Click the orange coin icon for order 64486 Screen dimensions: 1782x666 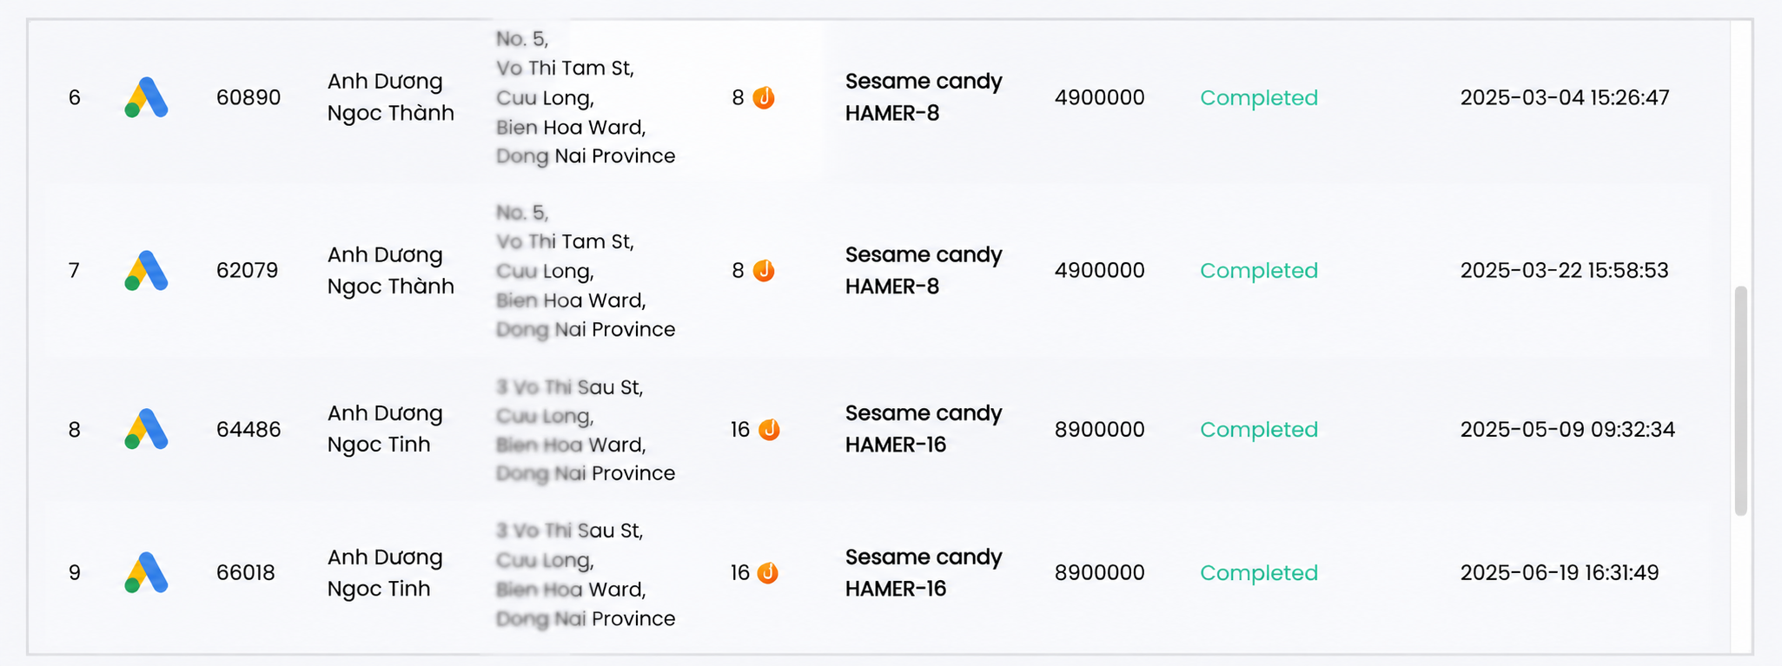click(769, 429)
